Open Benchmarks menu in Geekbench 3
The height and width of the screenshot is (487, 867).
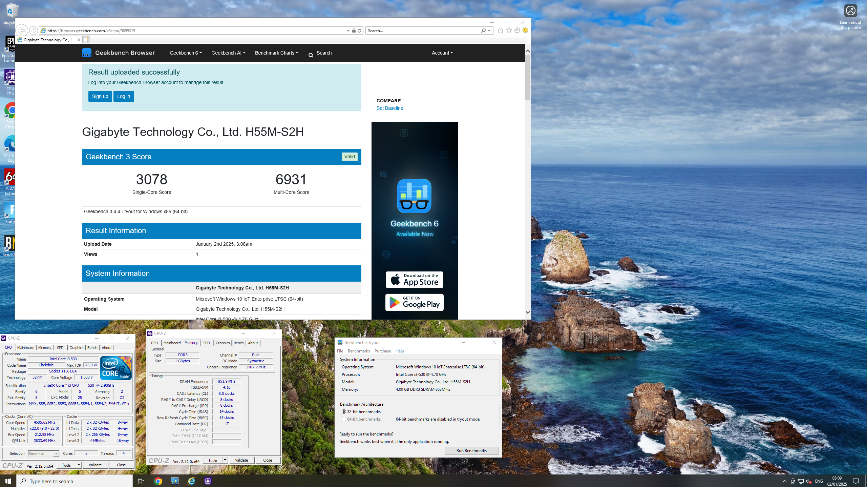tap(359, 351)
